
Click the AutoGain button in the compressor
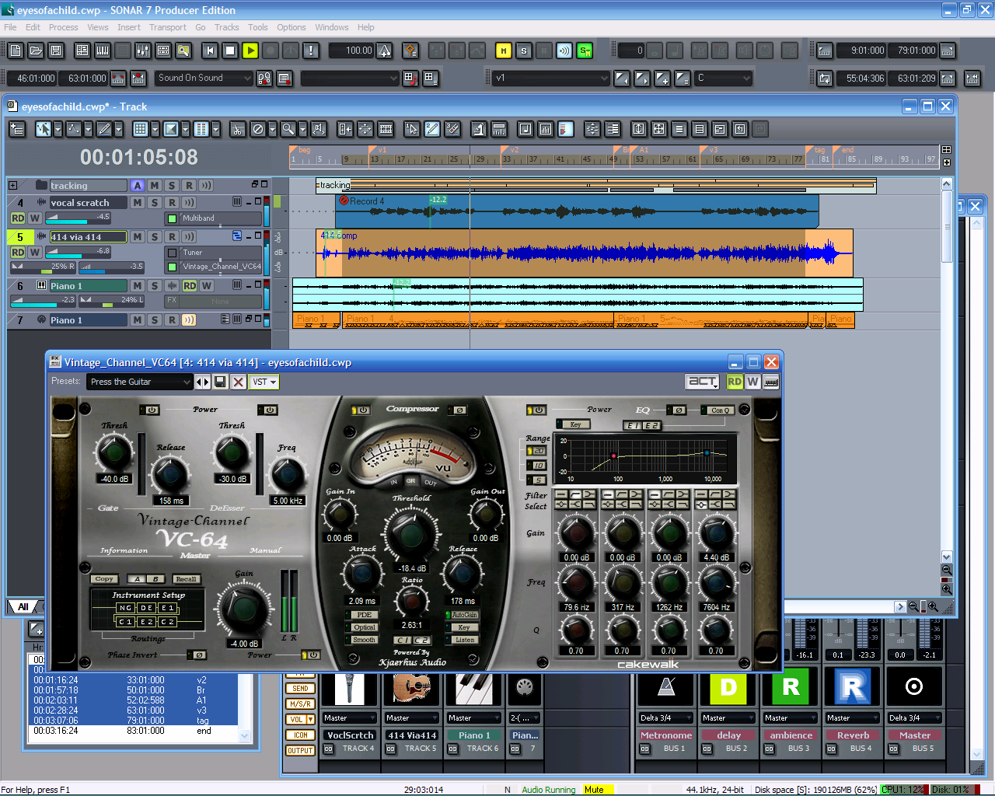pyautogui.click(x=464, y=615)
